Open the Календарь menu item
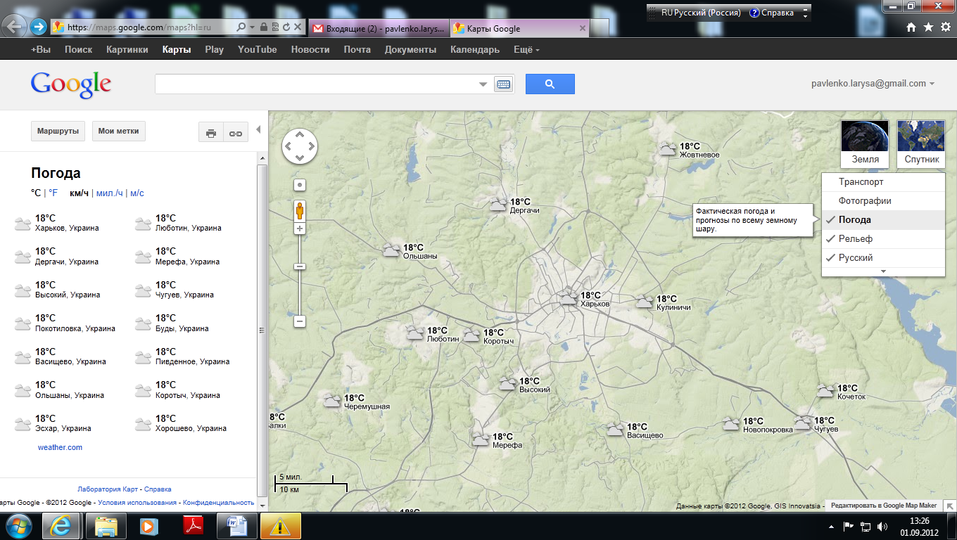 click(x=475, y=50)
